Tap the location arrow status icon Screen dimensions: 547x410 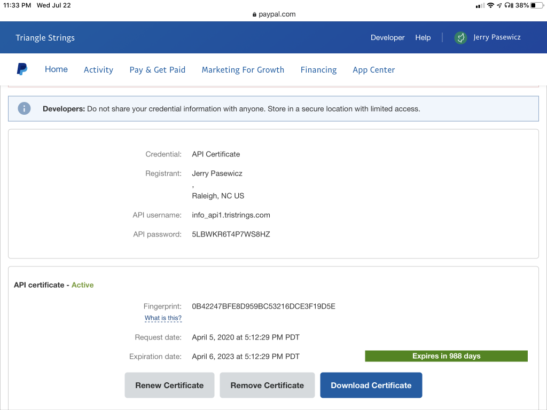pyautogui.click(x=499, y=5)
